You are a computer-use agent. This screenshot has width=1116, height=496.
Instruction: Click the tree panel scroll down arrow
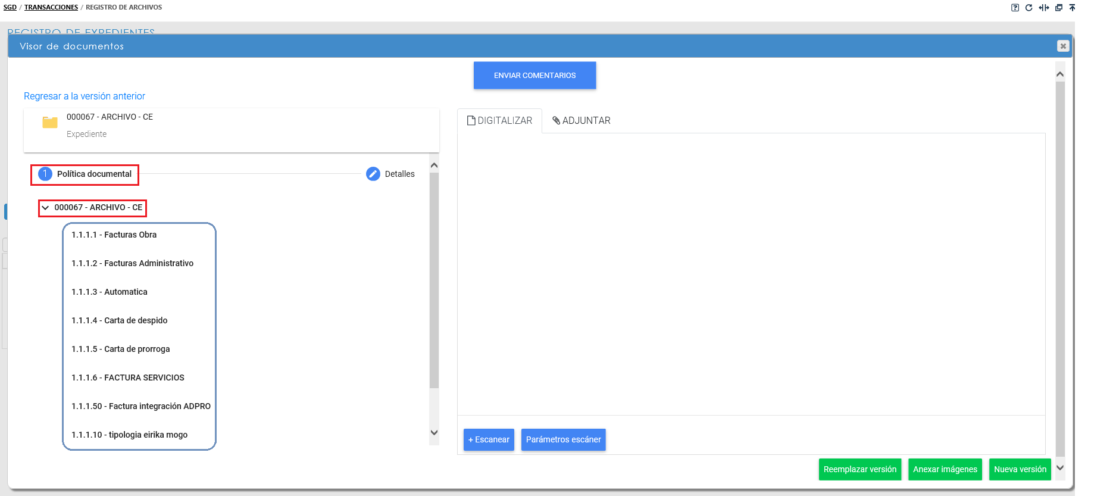[434, 433]
